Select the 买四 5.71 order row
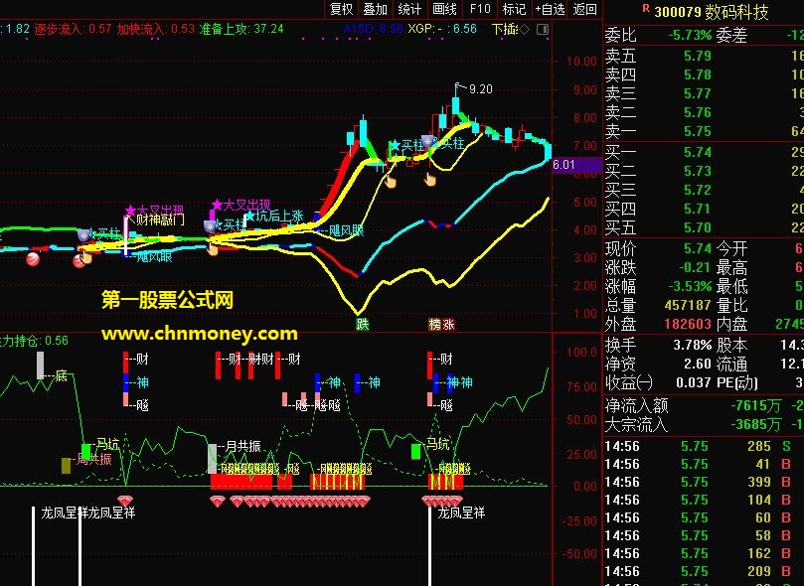 pos(704,209)
